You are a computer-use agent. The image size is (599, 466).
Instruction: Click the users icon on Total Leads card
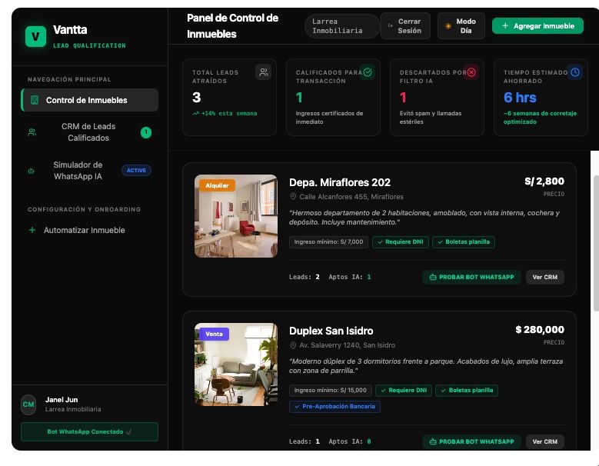coord(264,72)
